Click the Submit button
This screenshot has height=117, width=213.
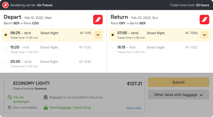[x=178, y=82]
